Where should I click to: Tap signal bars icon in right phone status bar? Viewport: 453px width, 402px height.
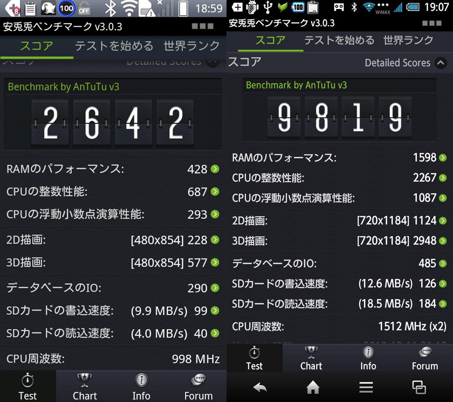pyautogui.click(x=398, y=7)
